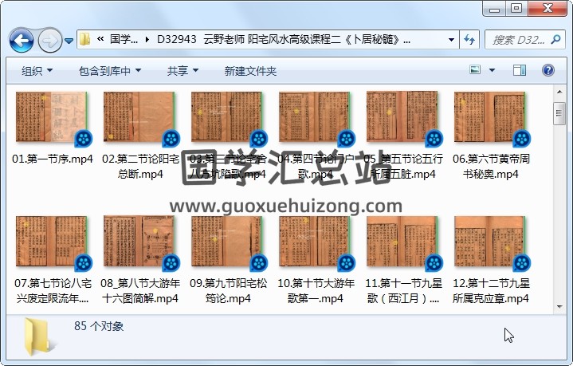Toggle the preview pane icon
Screen dimensions: 573x366
tap(520, 70)
